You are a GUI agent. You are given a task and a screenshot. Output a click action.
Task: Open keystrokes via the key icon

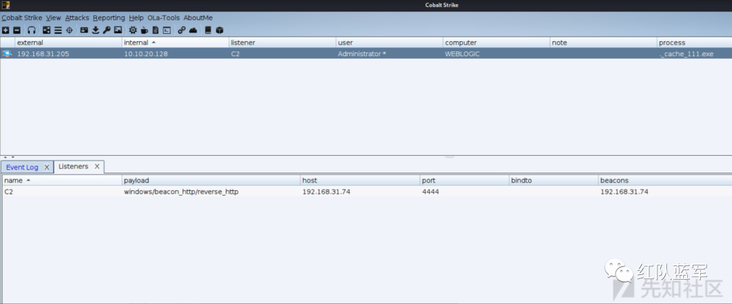point(106,30)
